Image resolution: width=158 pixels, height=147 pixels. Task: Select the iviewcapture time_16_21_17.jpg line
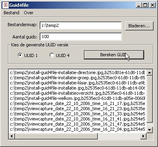pos(78,103)
